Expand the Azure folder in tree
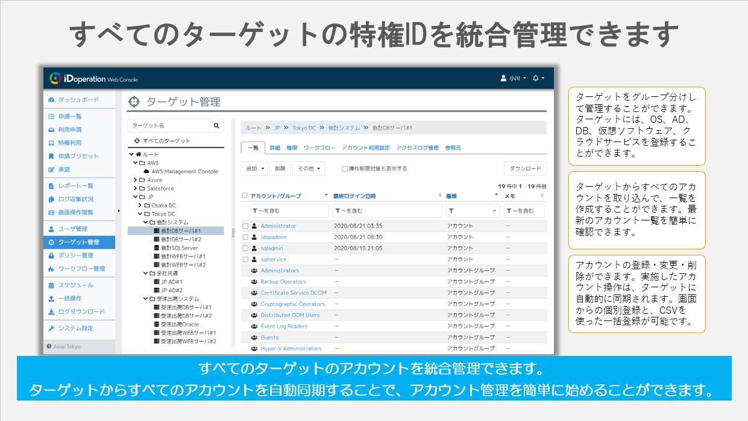Viewport: 748px width, 421px height. click(x=136, y=179)
